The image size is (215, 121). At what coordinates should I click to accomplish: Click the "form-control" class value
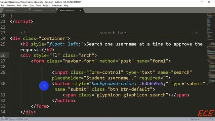pyautogui.click(x=105, y=73)
